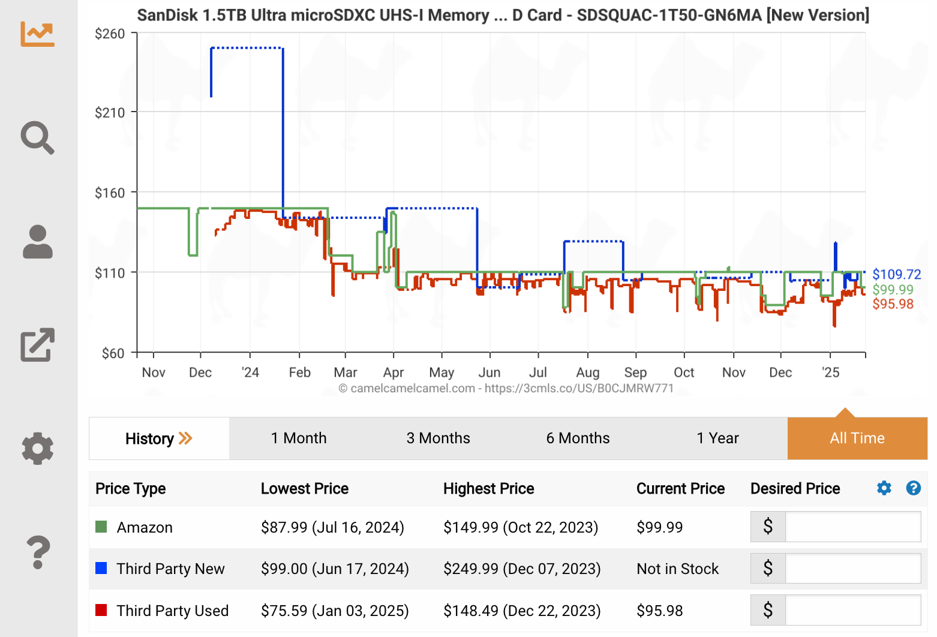
Task: Click the red $95.98 chart price label
Action: 893,304
